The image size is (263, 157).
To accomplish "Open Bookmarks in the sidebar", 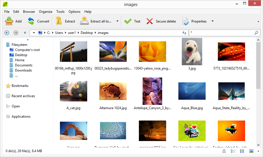I will tap(20, 86).
